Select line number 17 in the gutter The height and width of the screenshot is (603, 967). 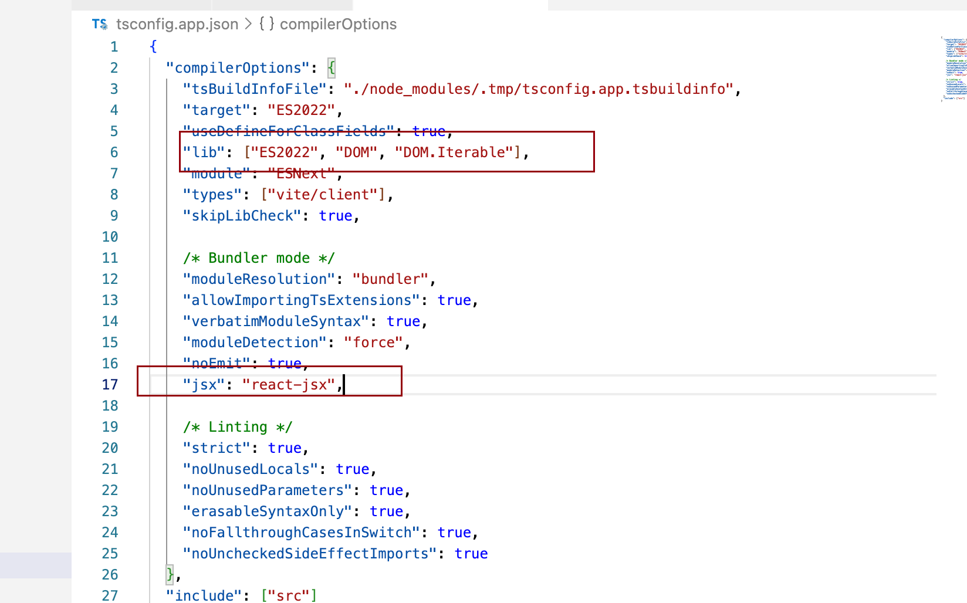pos(110,385)
